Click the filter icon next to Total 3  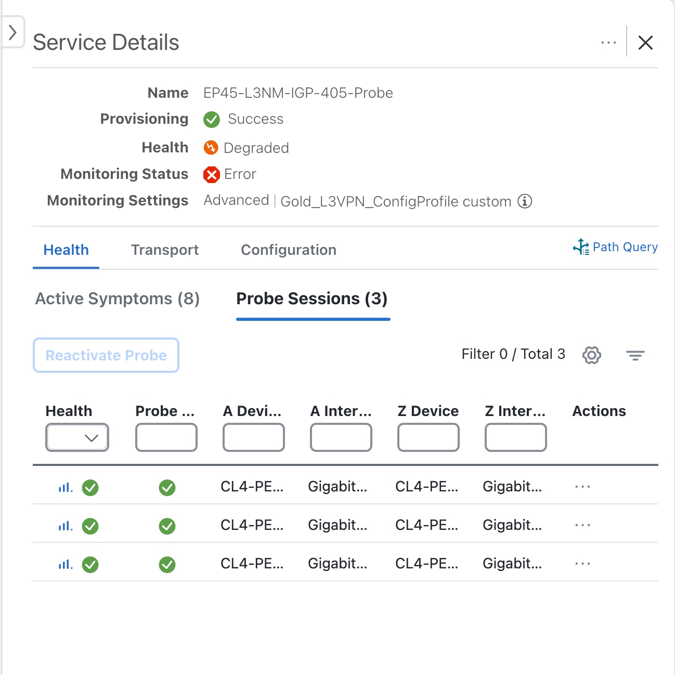pos(635,355)
